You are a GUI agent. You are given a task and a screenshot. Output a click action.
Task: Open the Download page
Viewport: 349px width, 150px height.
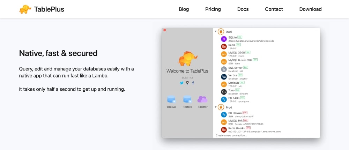[311, 9]
